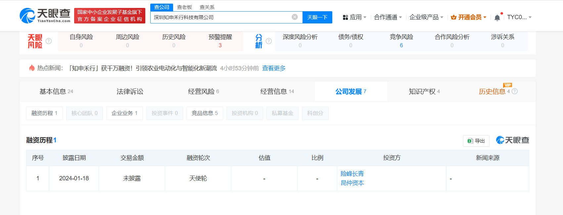Open investor 昆仲资本 link
The image size is (563, 215).
click(x=352, y=183)
